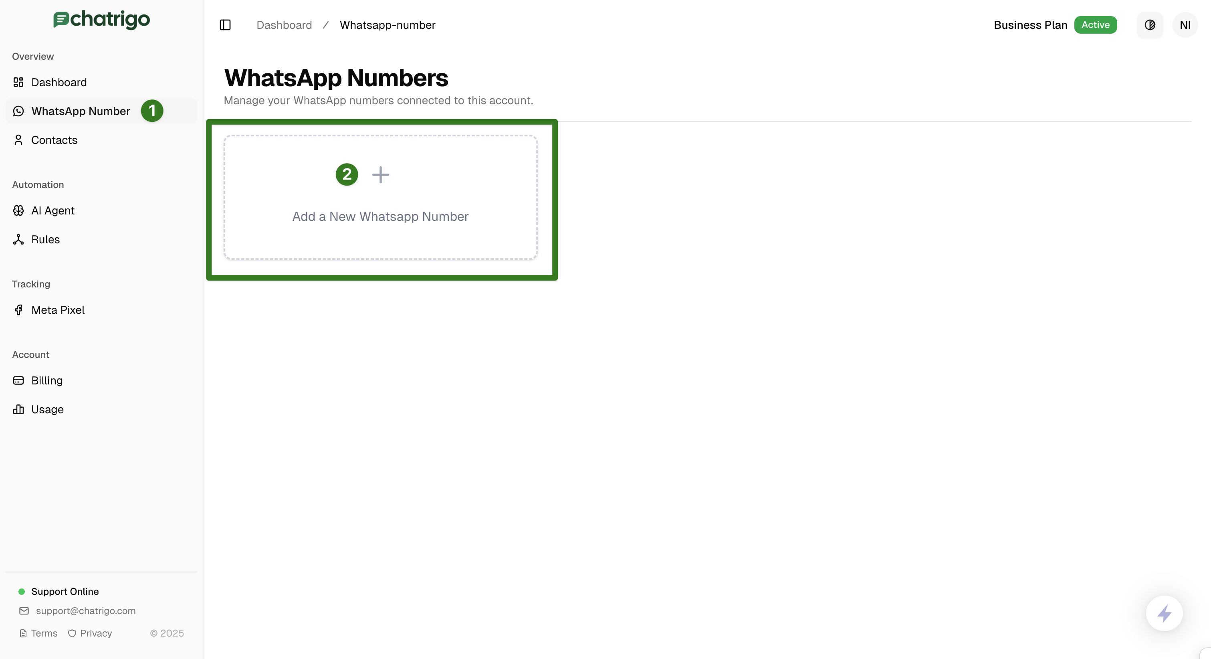Click the chatrigo logo
This screenshot has height=659, width=1211.
pos(101,19)
